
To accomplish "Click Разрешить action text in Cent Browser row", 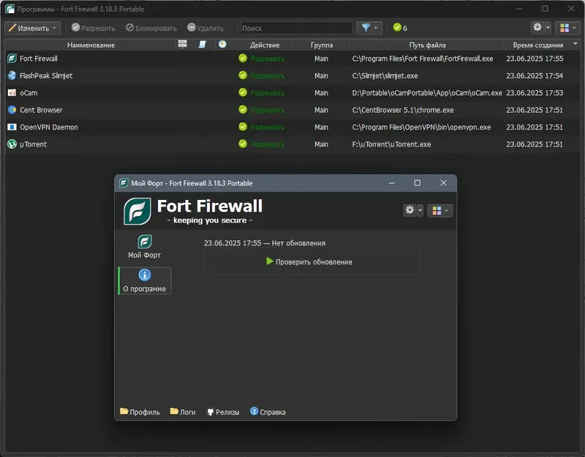I will 267,111.
